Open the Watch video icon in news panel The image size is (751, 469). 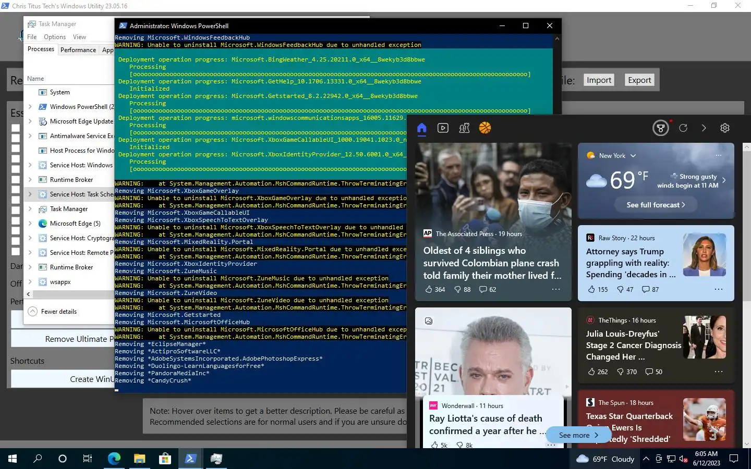tap(443, 128)
